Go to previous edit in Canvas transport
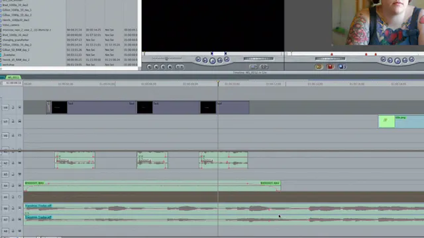424x238 pixels. coord(383,59)
